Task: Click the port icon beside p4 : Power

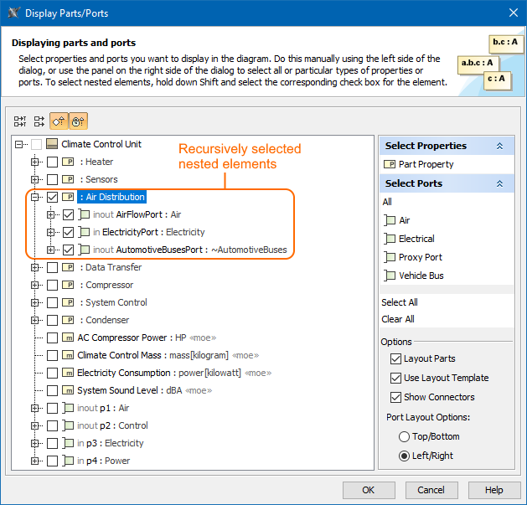Action: 68,461
